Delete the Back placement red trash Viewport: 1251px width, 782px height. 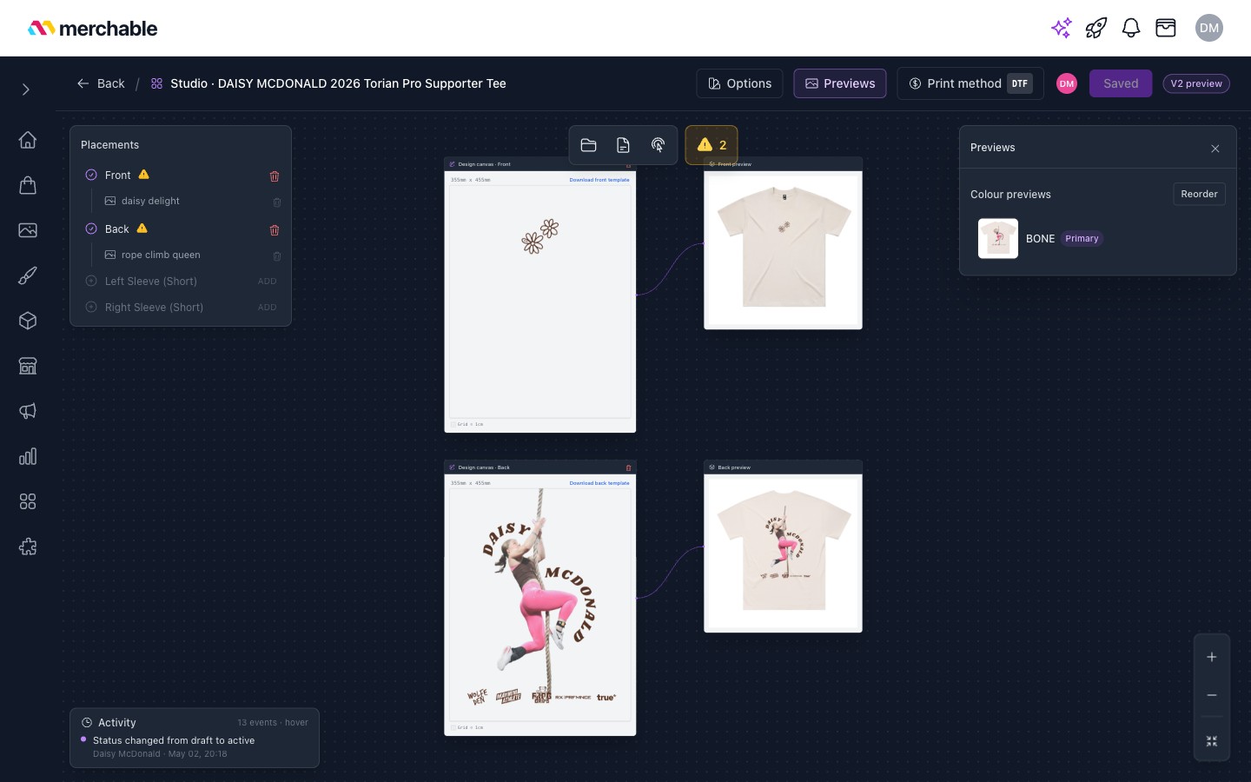coord(275,230)
